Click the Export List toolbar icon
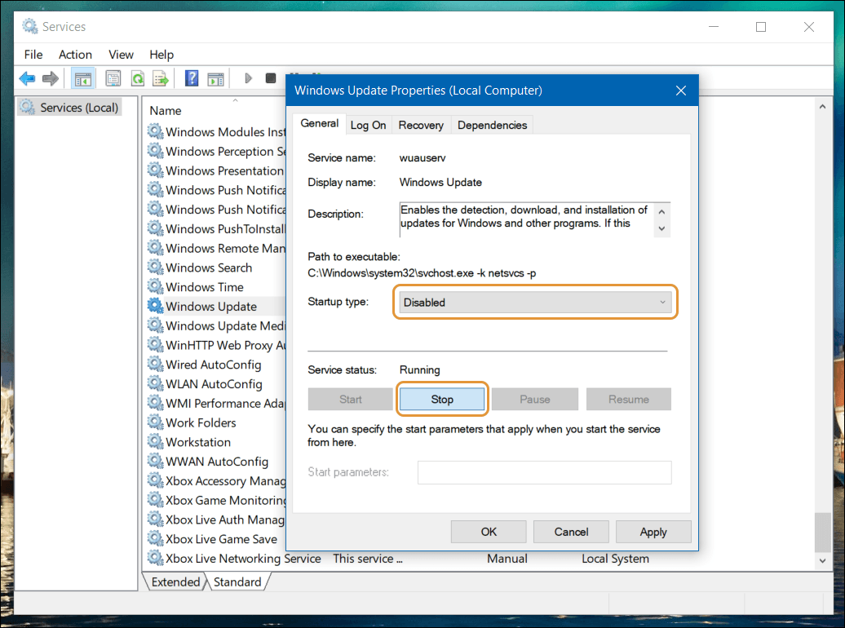 click(161, 78)
